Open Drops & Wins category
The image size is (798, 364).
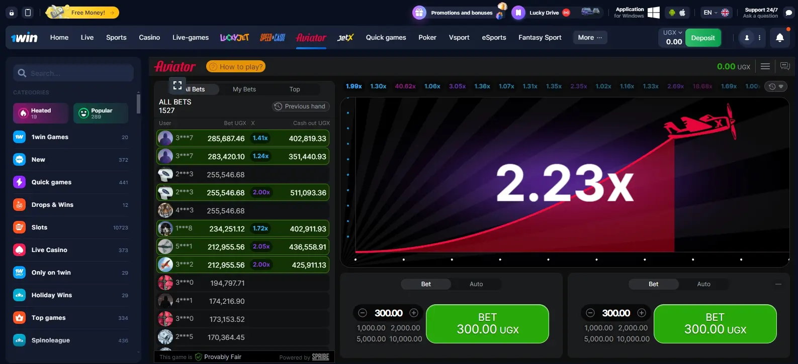(70, 205)
